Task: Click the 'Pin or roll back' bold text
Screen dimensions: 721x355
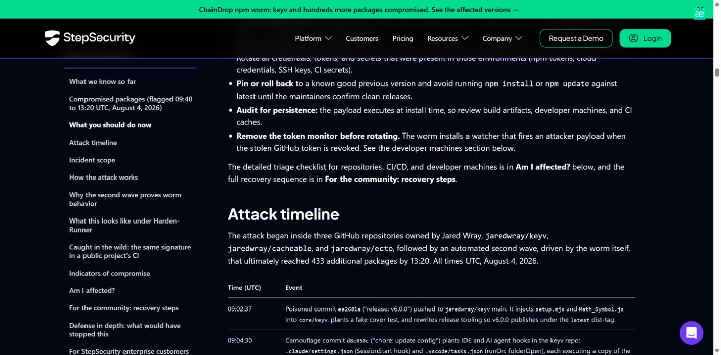Action: pos(265,84)
